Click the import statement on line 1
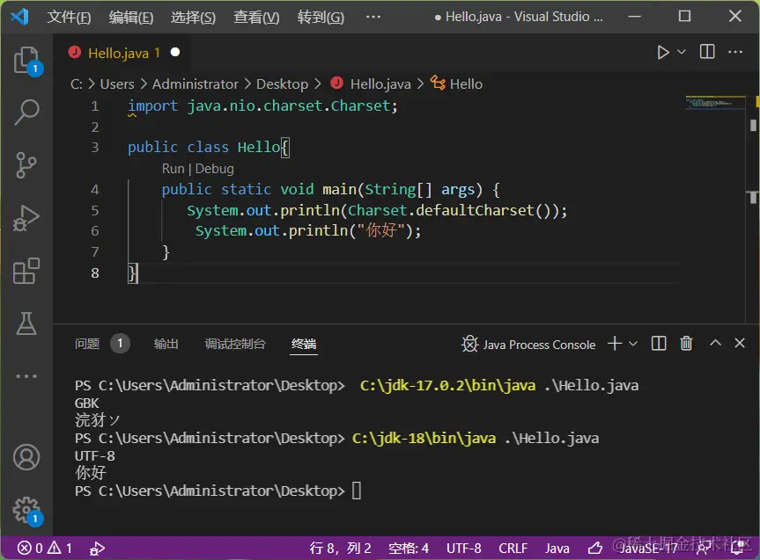The image size is (760, 560). [262, 106]
